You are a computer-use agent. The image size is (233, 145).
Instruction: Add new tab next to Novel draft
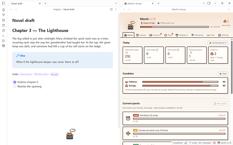click(x=46, y=3)
